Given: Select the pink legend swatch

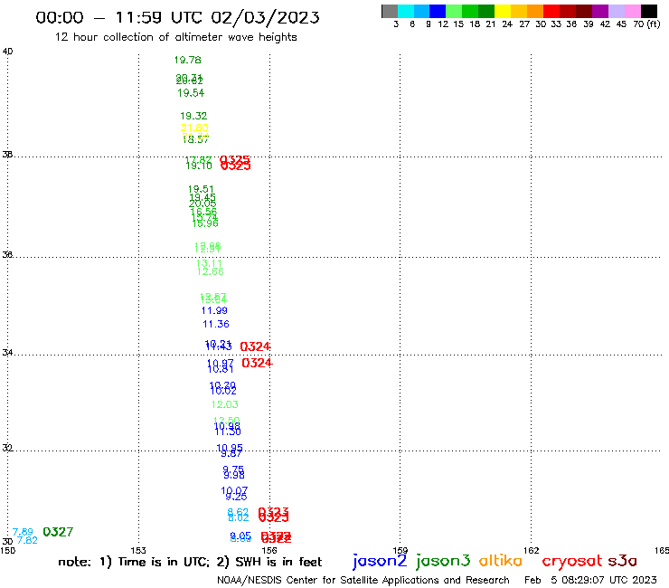Looking at the screenshot, I should [632, 11].
